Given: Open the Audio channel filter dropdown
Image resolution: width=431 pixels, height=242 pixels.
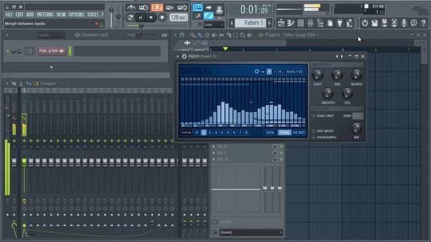Looking at the screenshot, I should (x=51, y=35).
